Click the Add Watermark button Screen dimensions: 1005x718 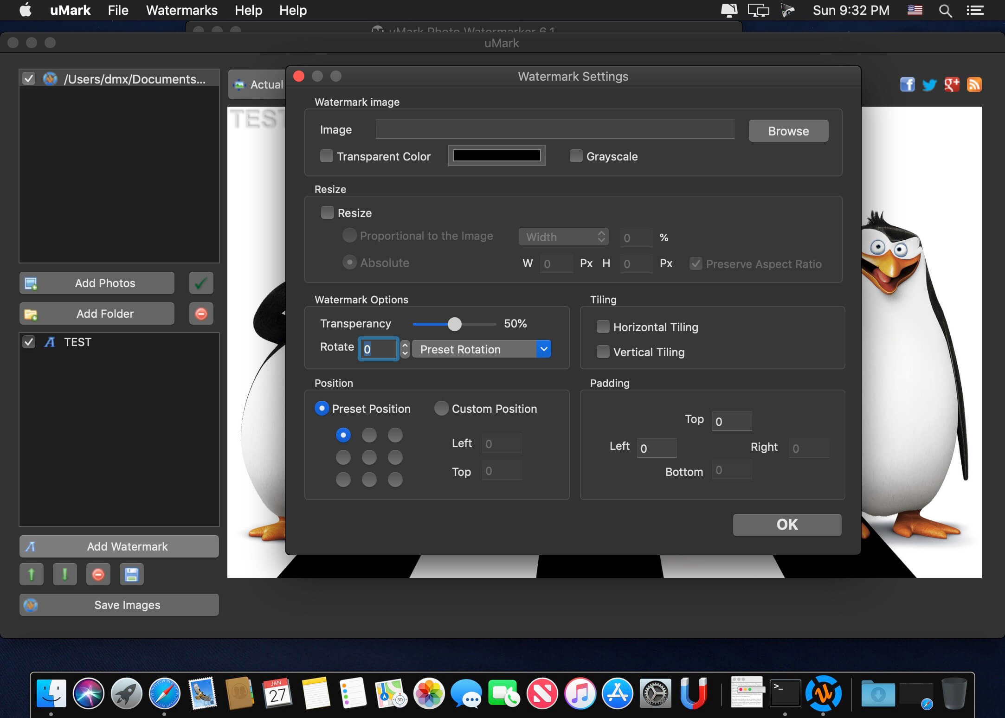[119, 546]
